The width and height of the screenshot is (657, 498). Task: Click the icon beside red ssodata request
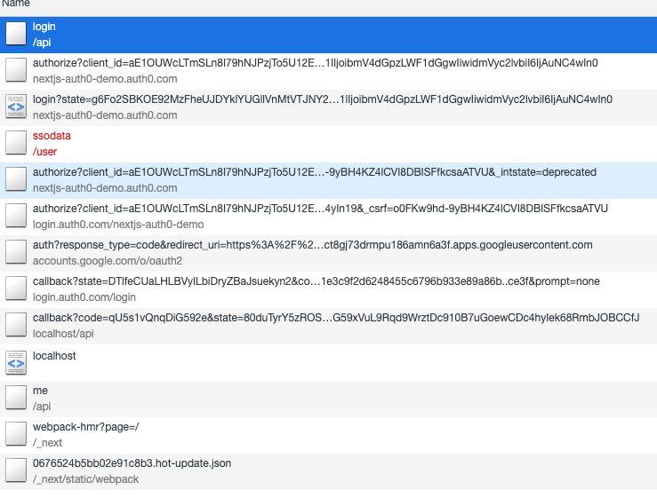(16, 143)
